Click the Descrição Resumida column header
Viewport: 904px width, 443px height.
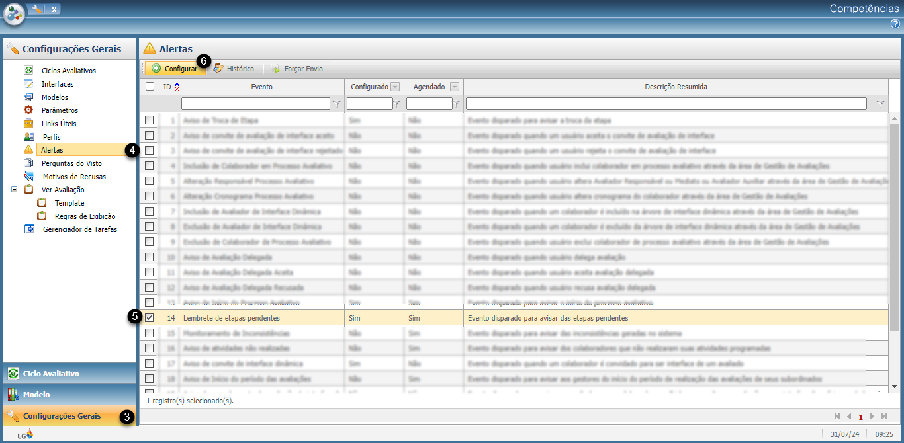click(x=676, y=87)
